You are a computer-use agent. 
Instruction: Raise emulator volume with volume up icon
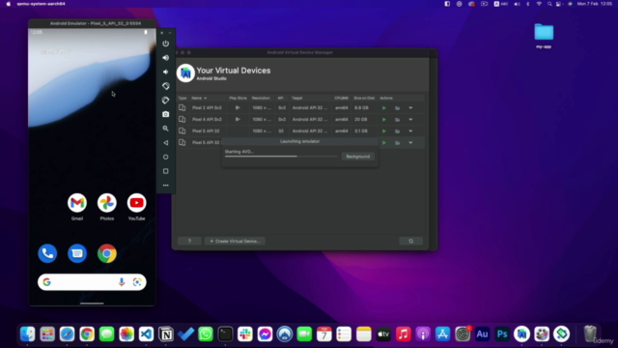click(165, 58)
